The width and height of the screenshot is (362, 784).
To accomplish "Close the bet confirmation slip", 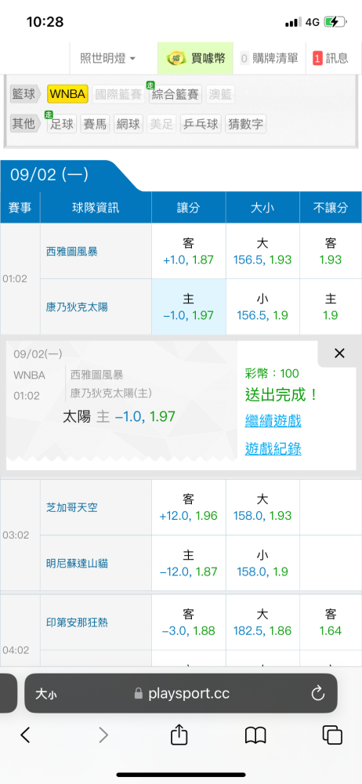I will (x=339, y=354).
